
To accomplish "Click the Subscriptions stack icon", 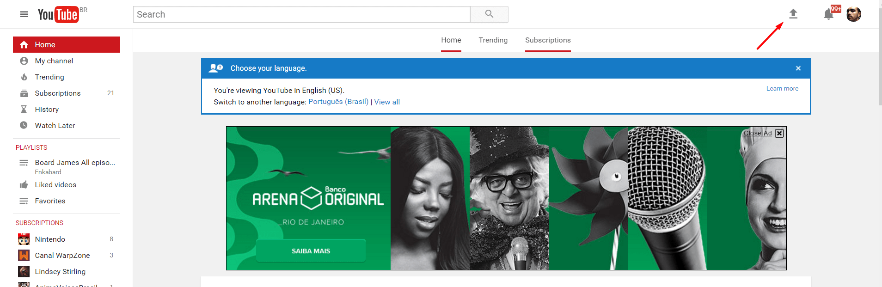I will (x=24, y=93).
